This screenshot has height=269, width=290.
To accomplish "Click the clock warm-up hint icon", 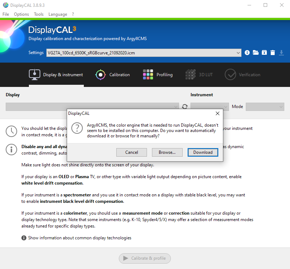I will click(11, 131).
